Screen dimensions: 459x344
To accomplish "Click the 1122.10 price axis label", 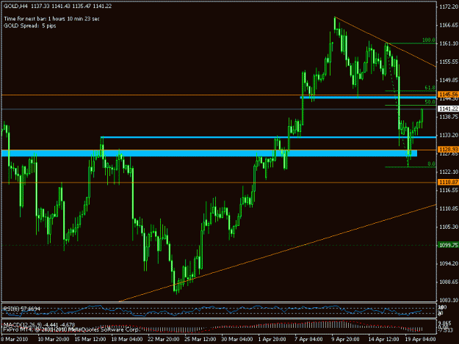I will coord(449,172).
